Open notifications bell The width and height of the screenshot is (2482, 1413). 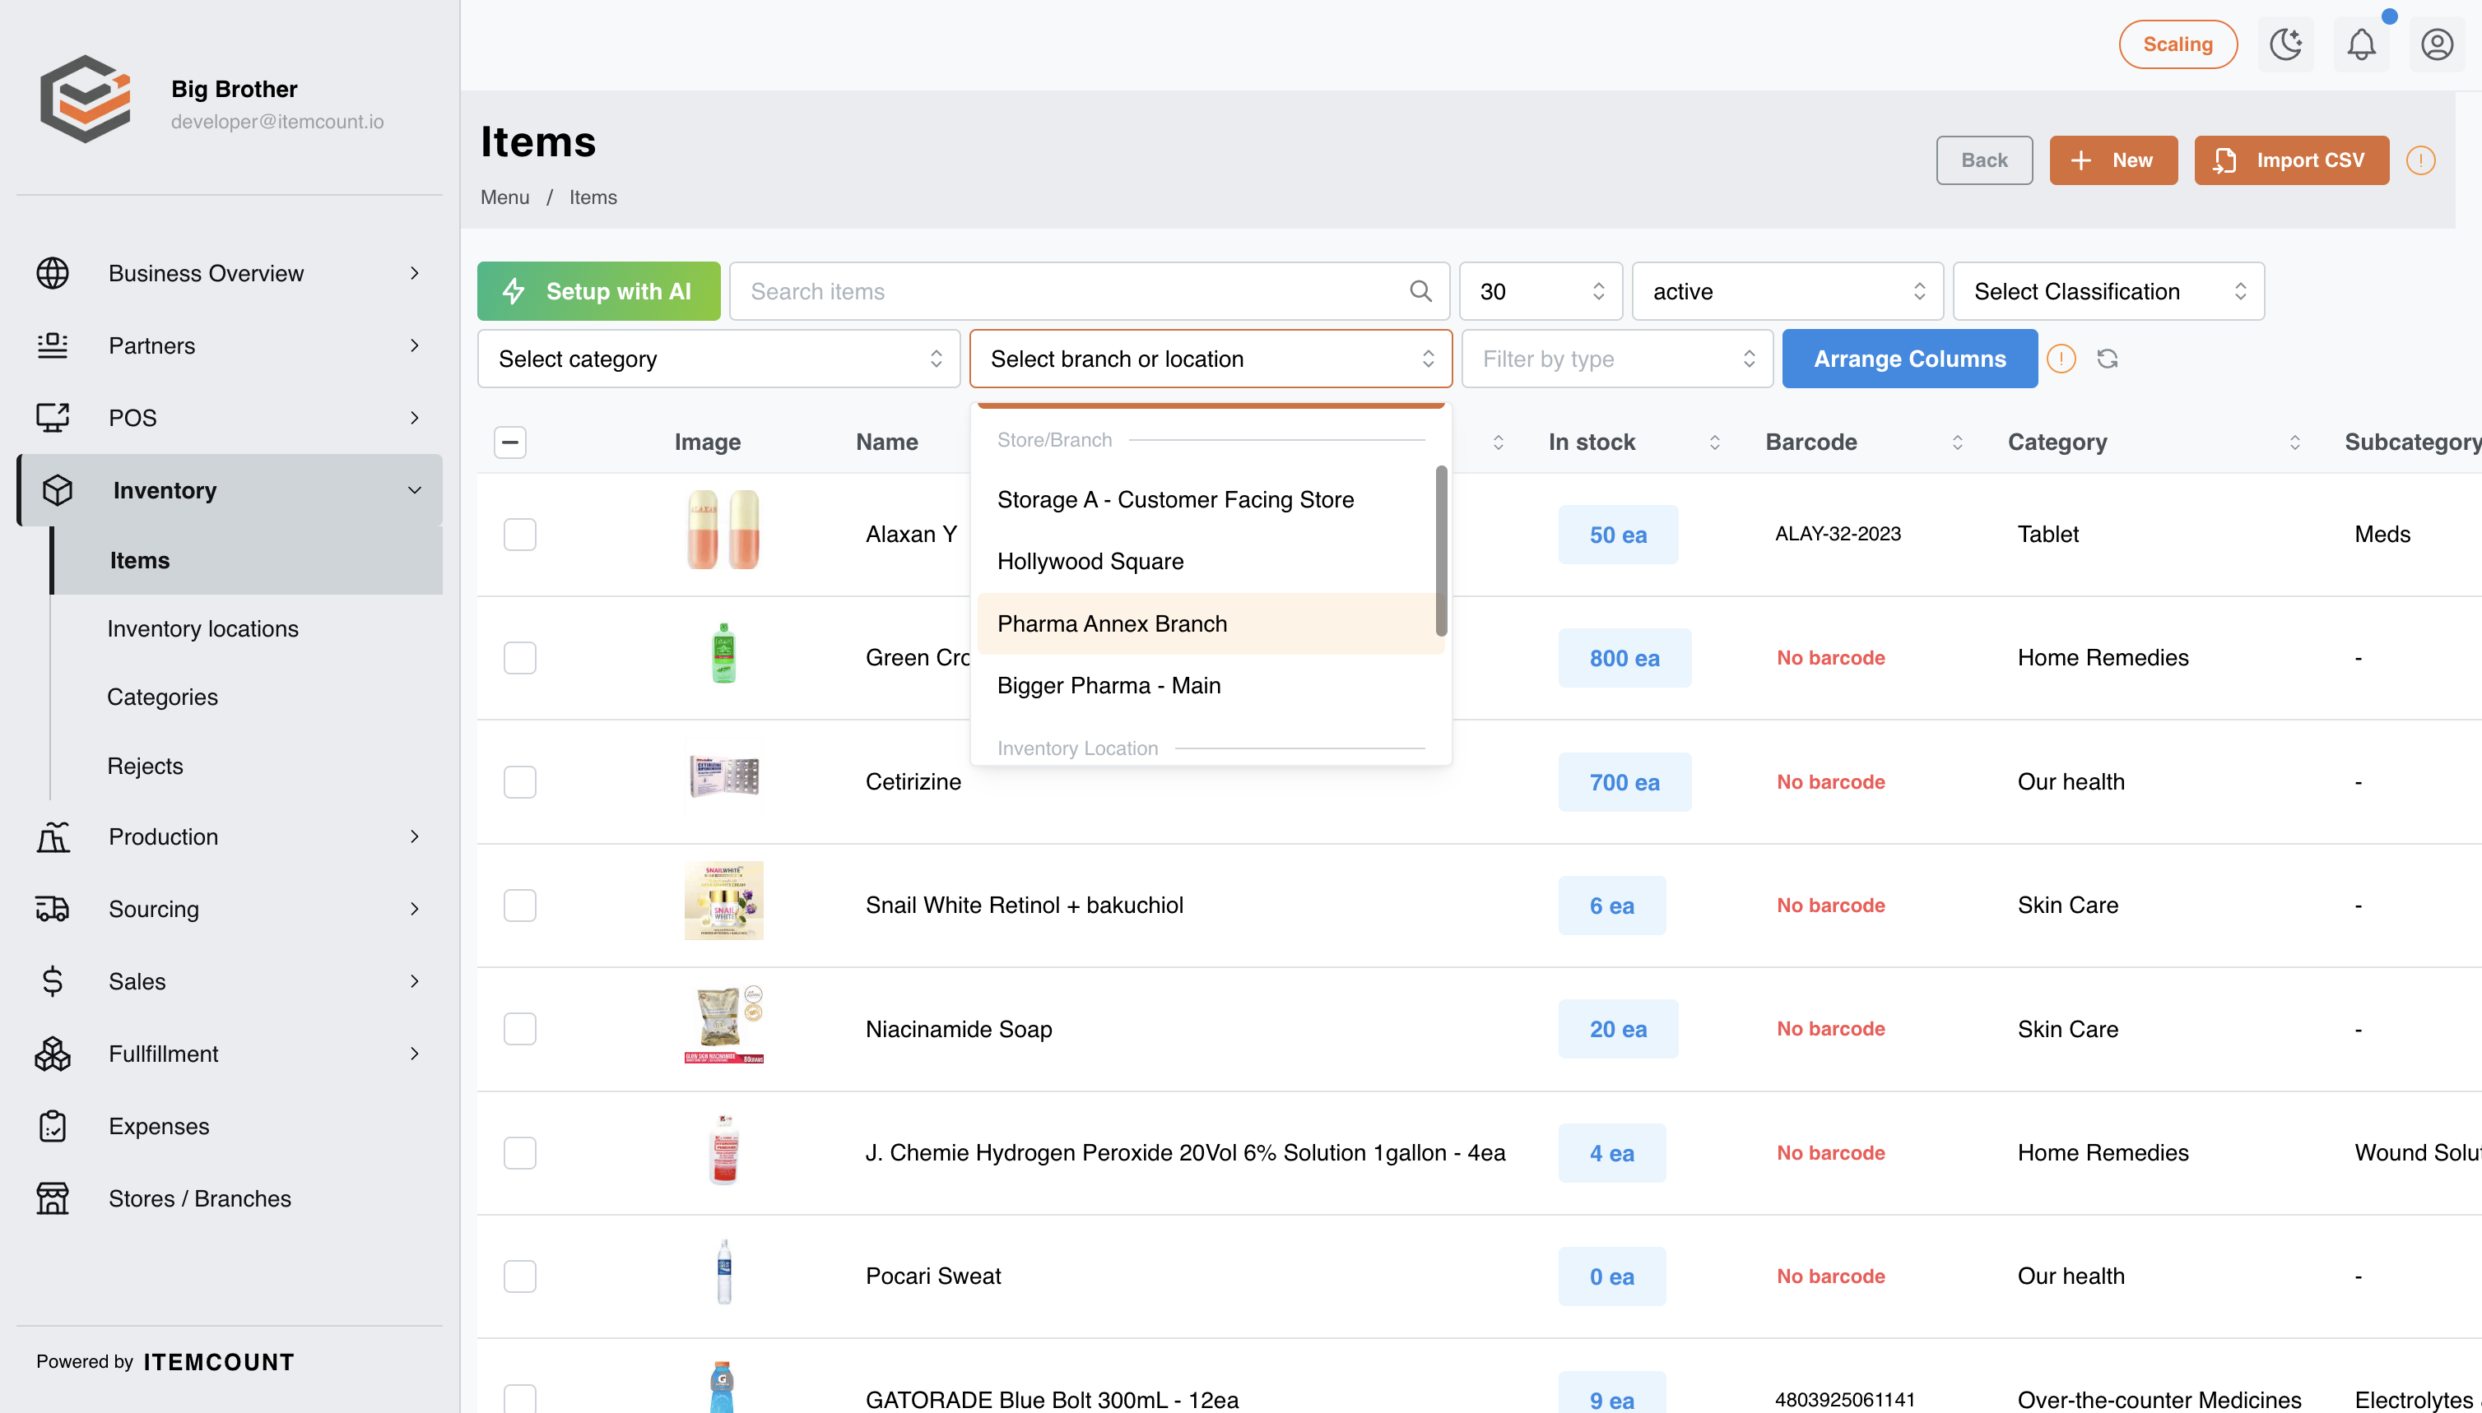click(x=2362, y=44)
